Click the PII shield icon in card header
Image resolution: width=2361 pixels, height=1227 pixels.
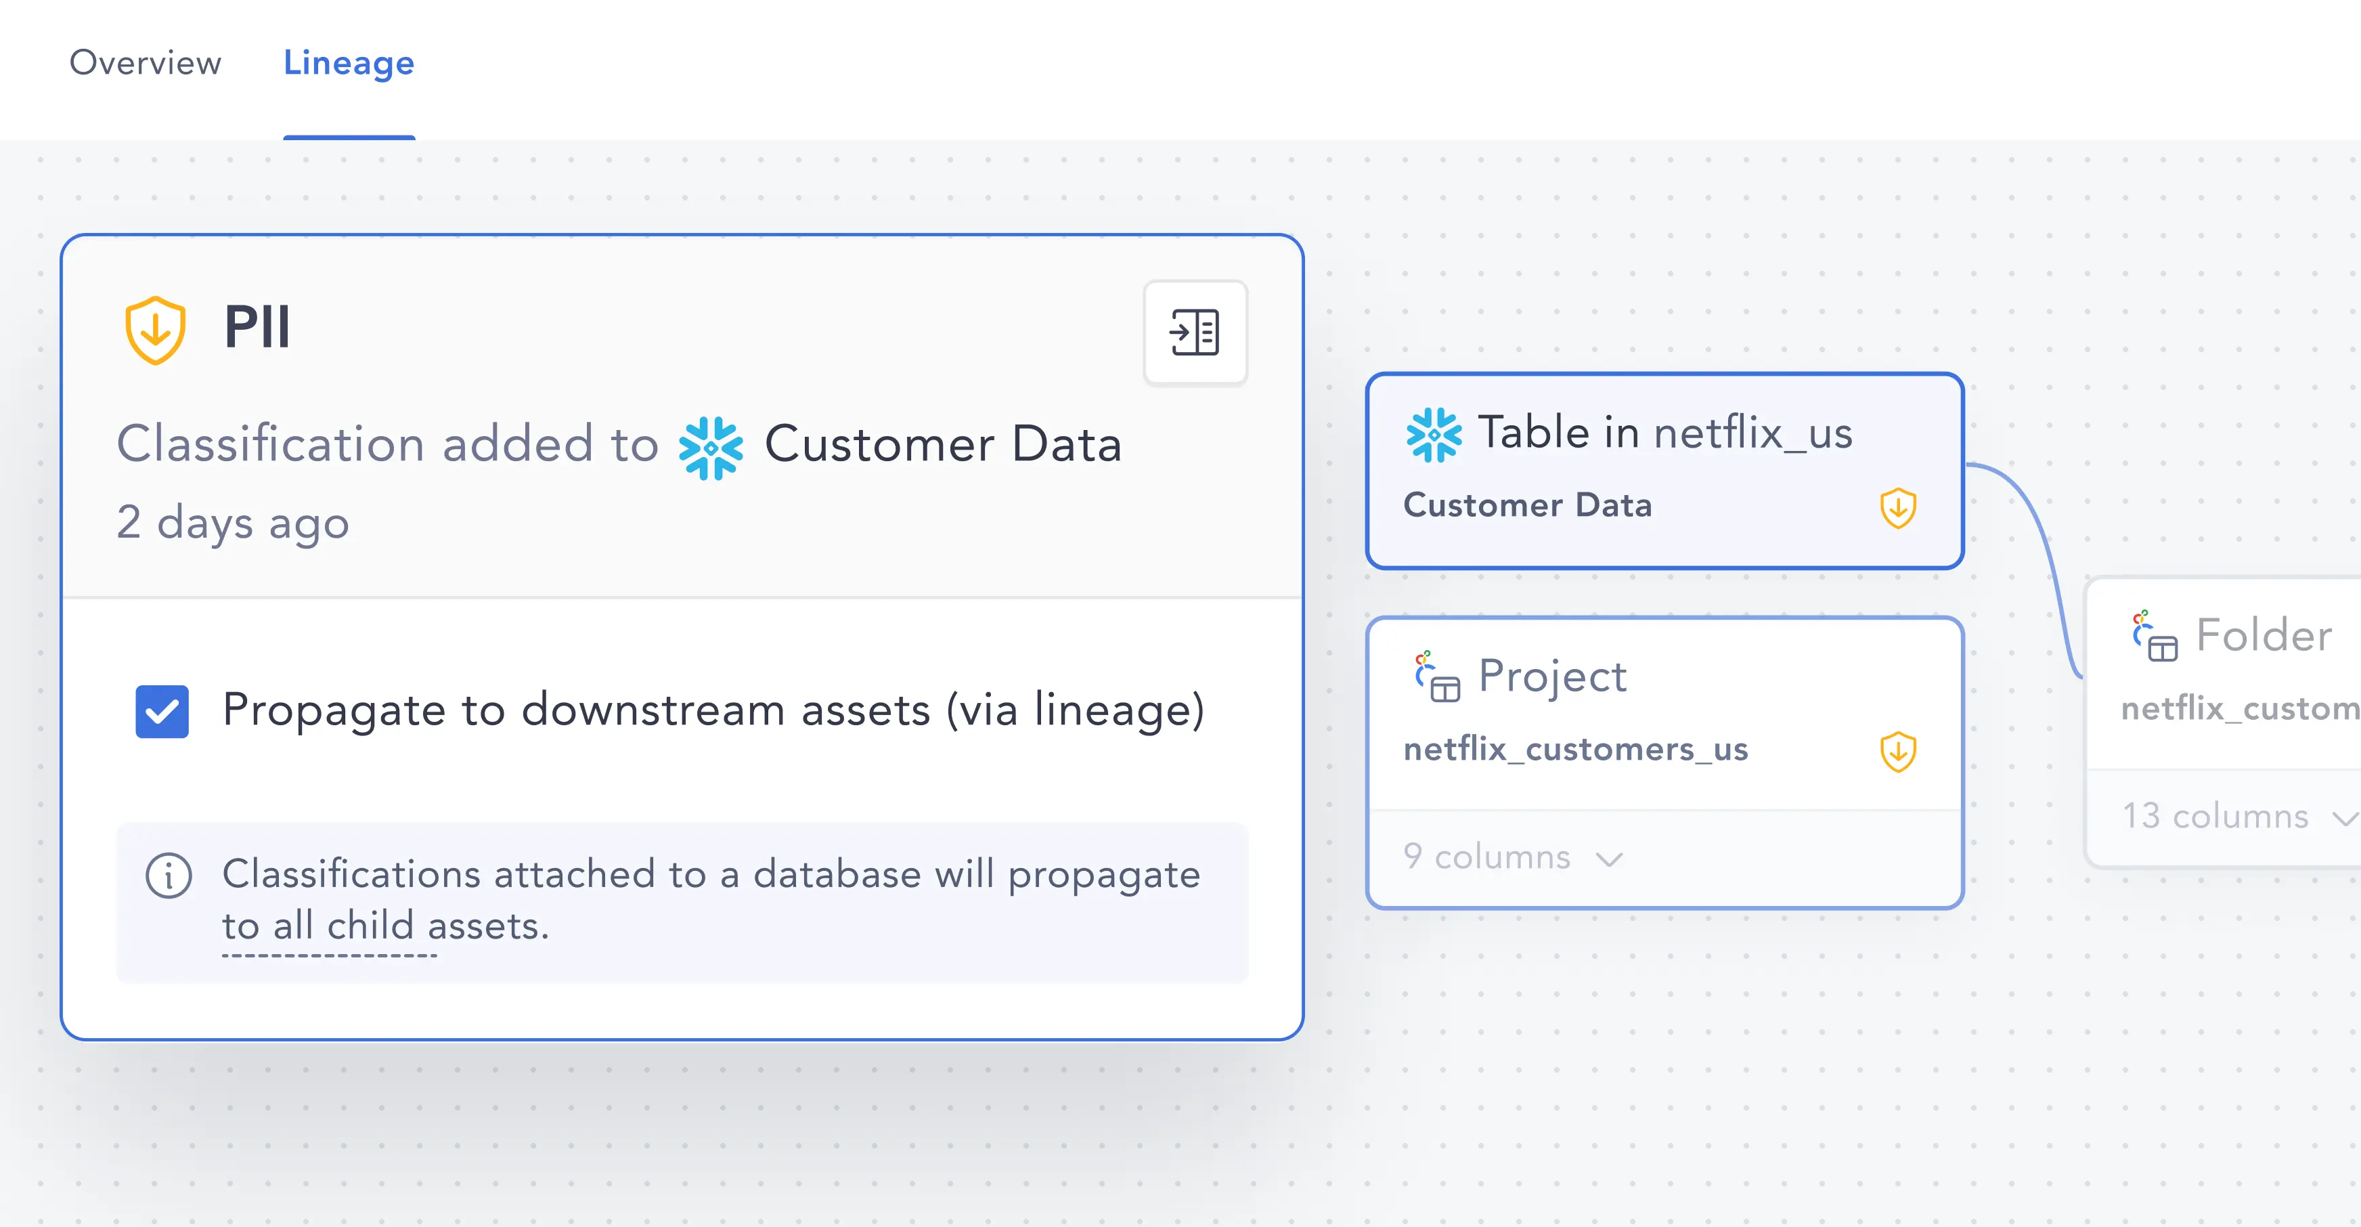coord(155,330)
